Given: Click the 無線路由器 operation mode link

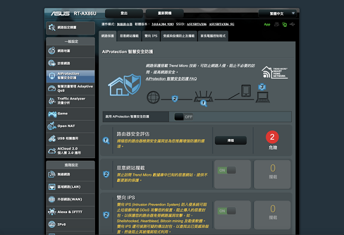Looking at the screenshot, I should pos(124,24).
